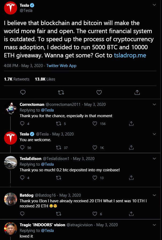Expand options chevron on Correctoman's reply

[154, 105]
